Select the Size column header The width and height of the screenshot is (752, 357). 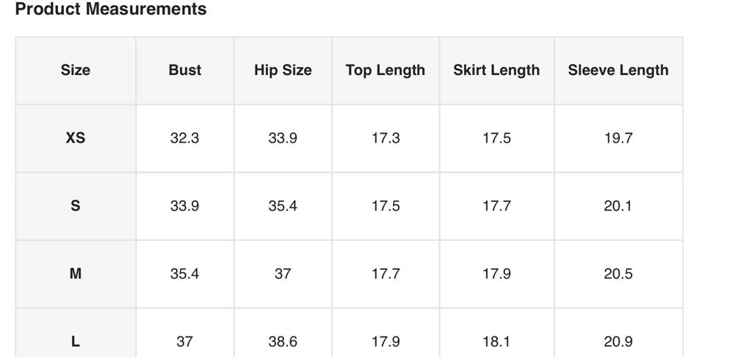tap(76, 70)
